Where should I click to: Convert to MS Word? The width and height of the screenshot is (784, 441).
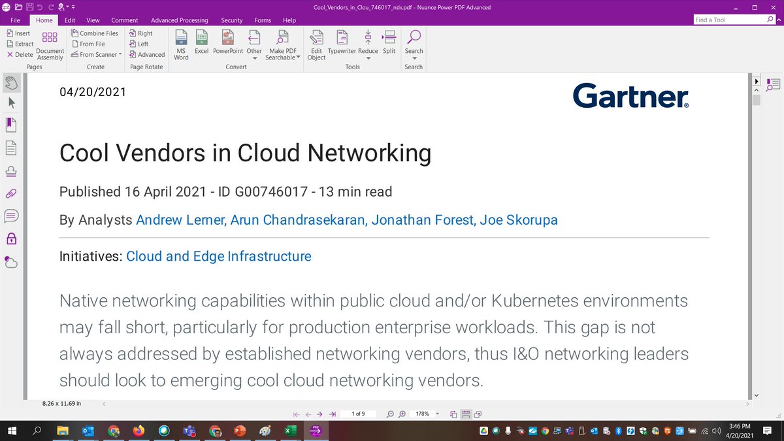tap(182, 46)
